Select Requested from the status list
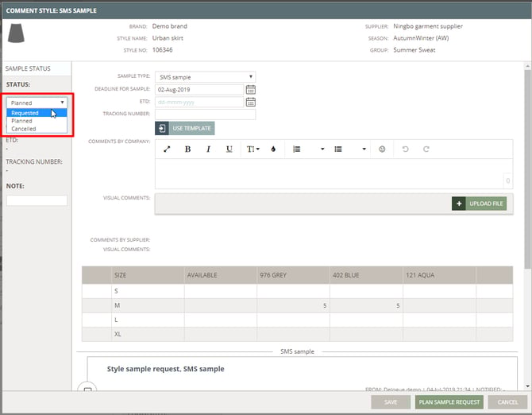 click(25, 113)
